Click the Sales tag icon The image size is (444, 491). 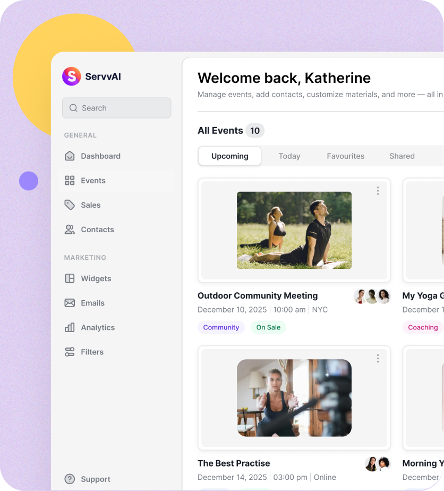(70, 205)
